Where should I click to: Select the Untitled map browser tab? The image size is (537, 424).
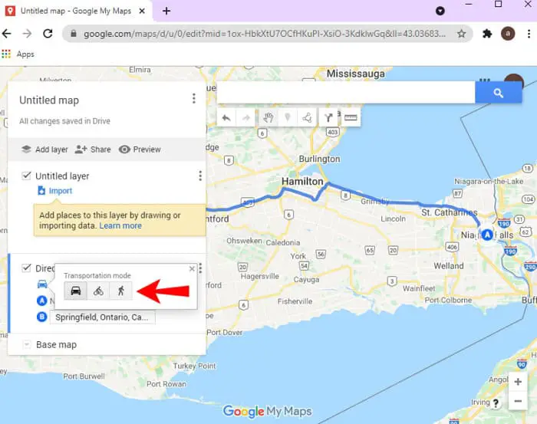click(x=76, y=11)
